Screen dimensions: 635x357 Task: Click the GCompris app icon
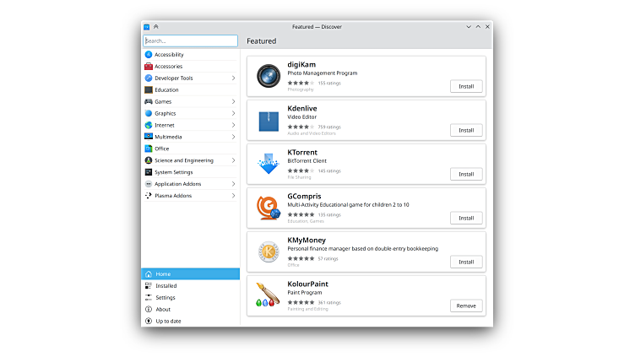point(269,208)
